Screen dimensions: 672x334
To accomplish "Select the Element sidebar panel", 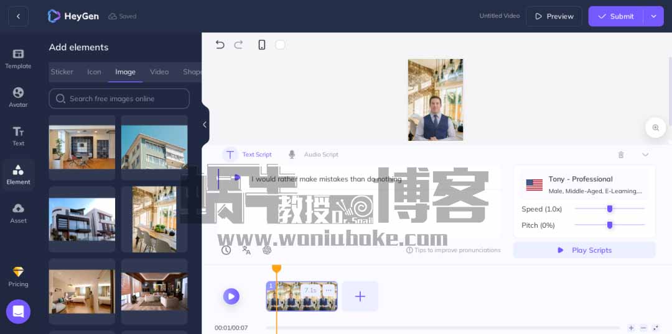I will (x=18, y=175).
